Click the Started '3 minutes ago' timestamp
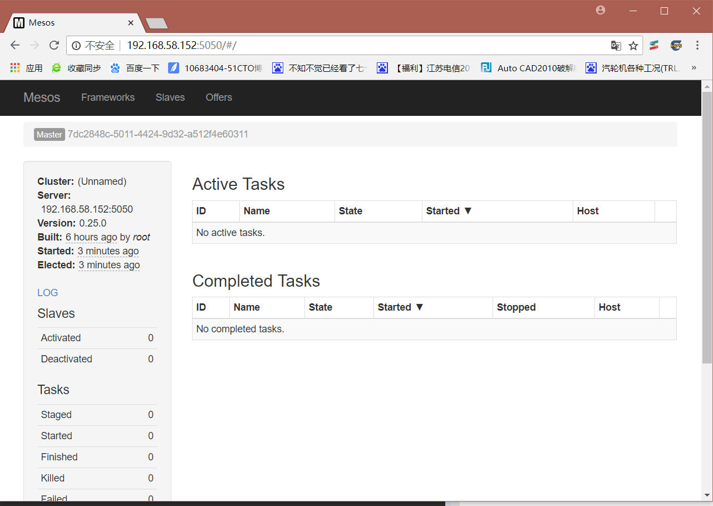This screenshot has width=713, height=506. click(108, 251)
